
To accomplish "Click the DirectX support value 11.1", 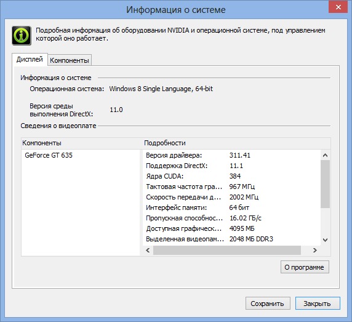I will click(x=236, y=166).
